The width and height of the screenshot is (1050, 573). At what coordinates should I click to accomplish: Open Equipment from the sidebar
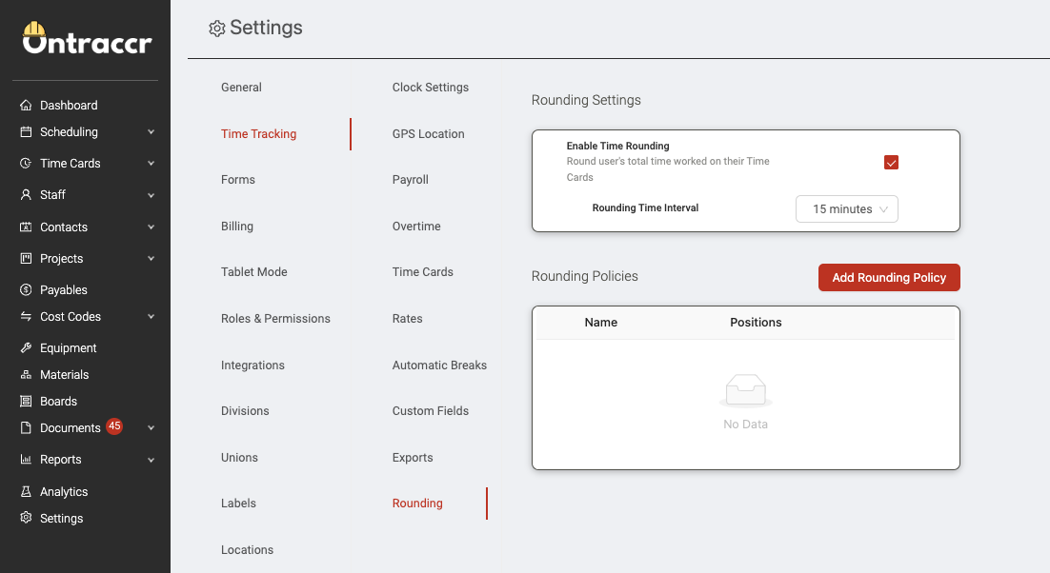[69, 347]
